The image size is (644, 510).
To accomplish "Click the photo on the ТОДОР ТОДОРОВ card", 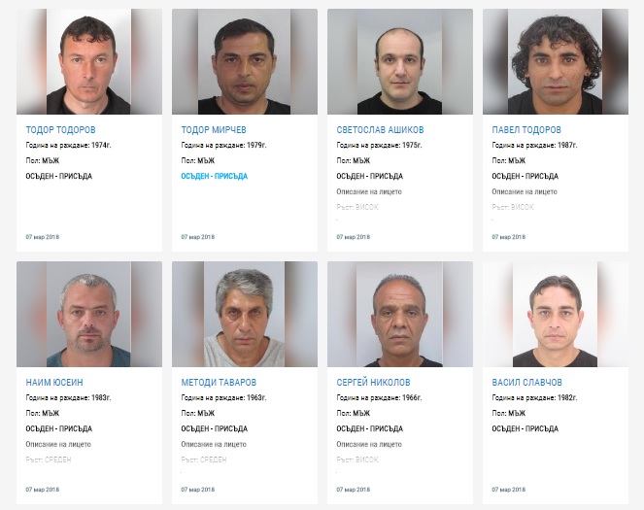I will (x=89, y=61).
